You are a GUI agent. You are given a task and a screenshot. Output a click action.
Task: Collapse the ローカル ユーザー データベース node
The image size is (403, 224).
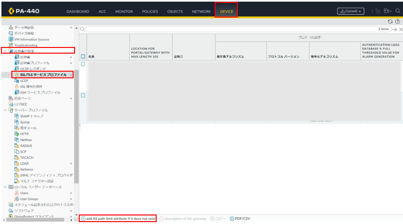5,187
